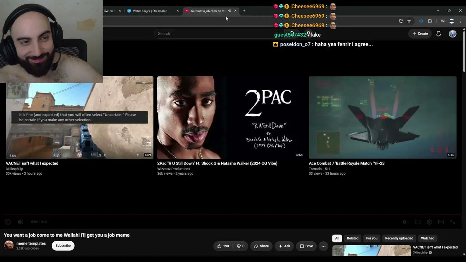Click the "2.38k subscribers" text
Image resolution: width=466 pixels, height=262 pixels.
28,249
